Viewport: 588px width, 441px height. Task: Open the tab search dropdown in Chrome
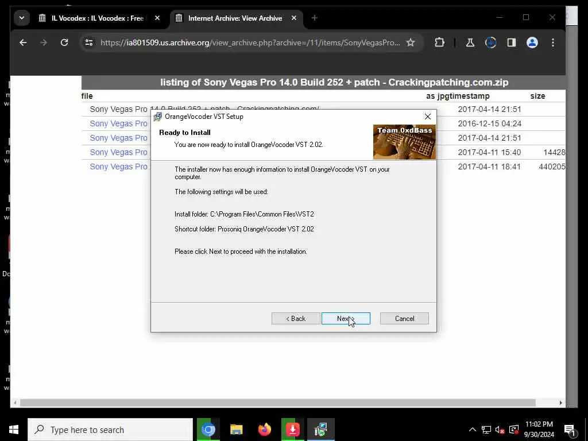pyautogui.click(x=22, y=18)
